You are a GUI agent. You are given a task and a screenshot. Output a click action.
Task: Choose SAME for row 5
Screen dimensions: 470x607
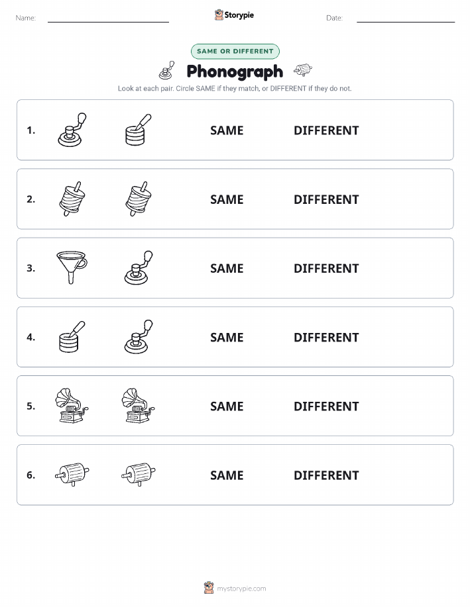coord(227,406)
